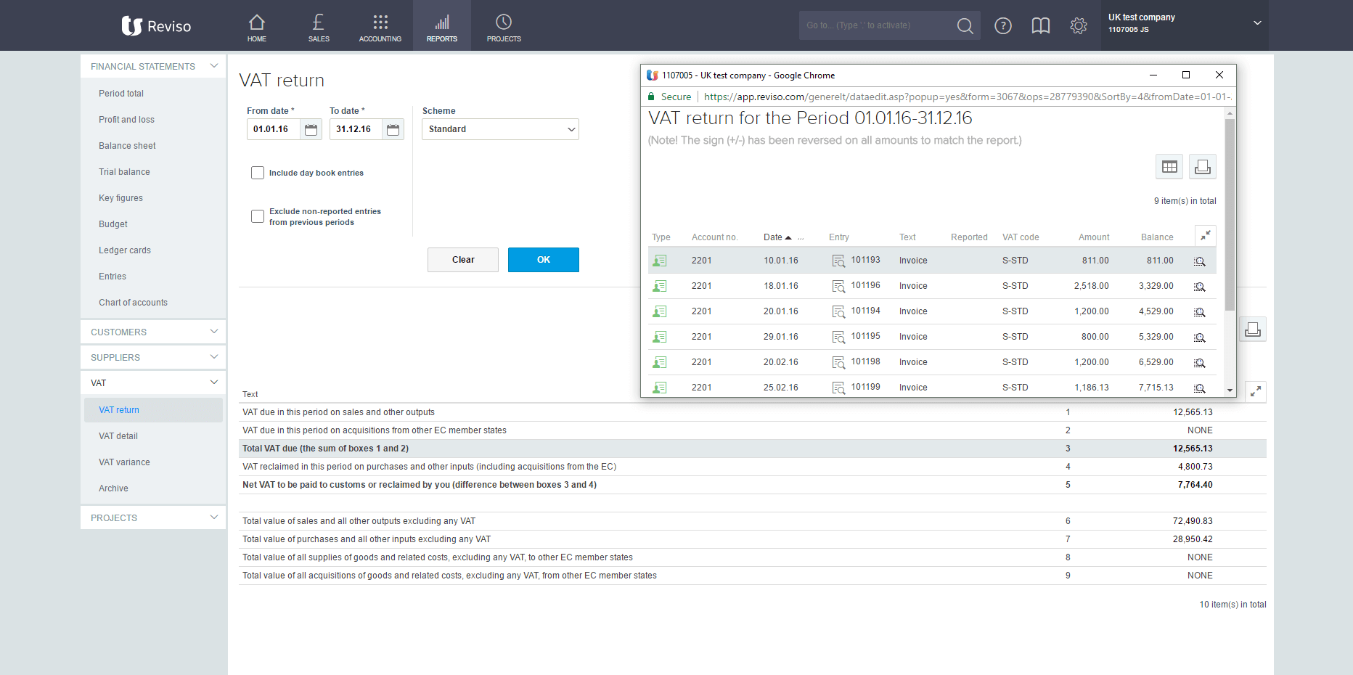Enable Include day book entries checkbox
The height and width of the screenshot is (675, 1353).
[258, 173]
